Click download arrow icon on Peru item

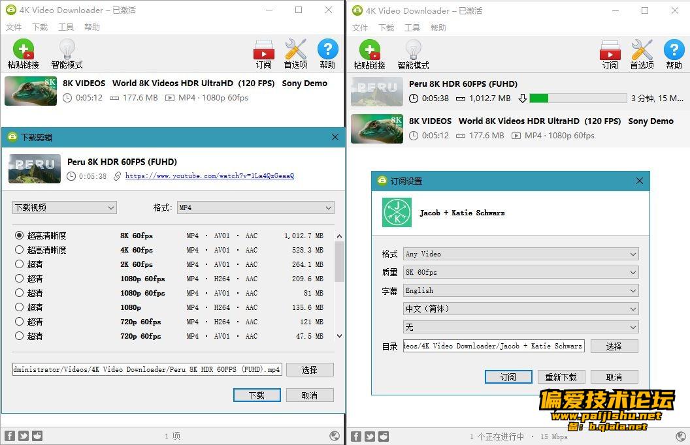click(522, 99)
